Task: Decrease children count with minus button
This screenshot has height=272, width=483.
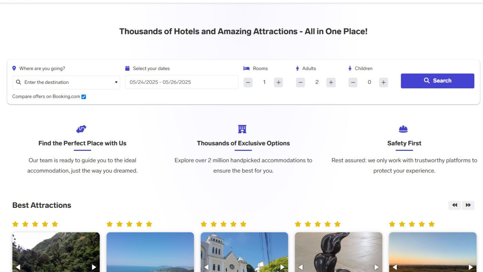Action: click(x=353, y=82)
